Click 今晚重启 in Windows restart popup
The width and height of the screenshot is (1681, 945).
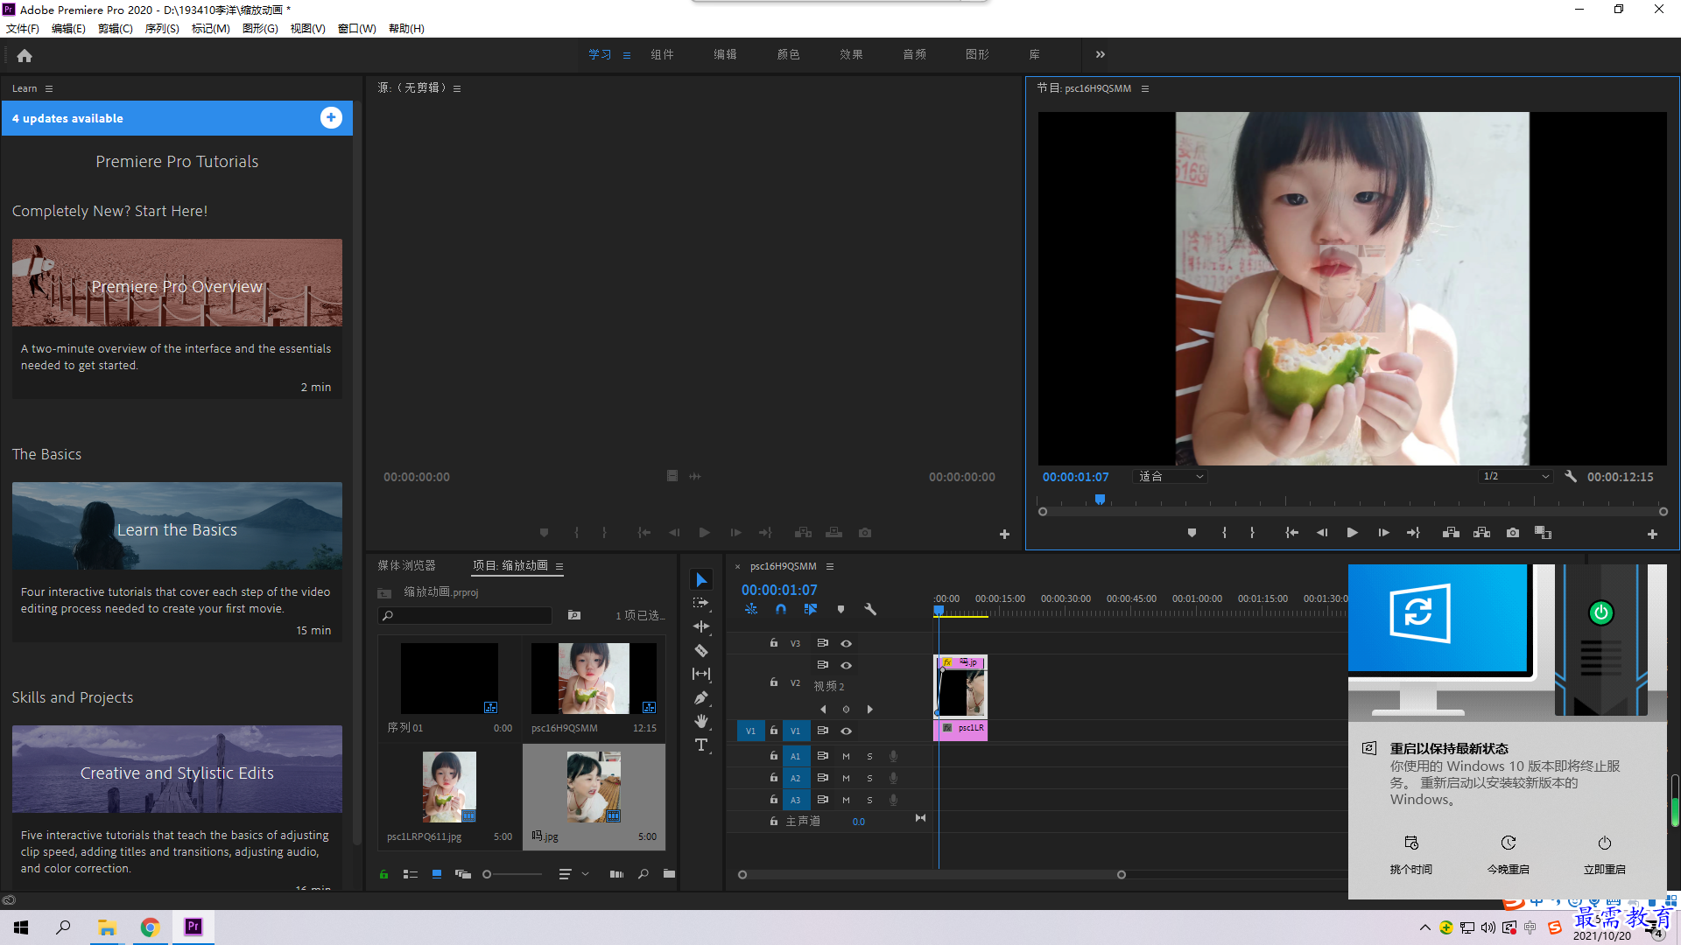click(1508, 855)
